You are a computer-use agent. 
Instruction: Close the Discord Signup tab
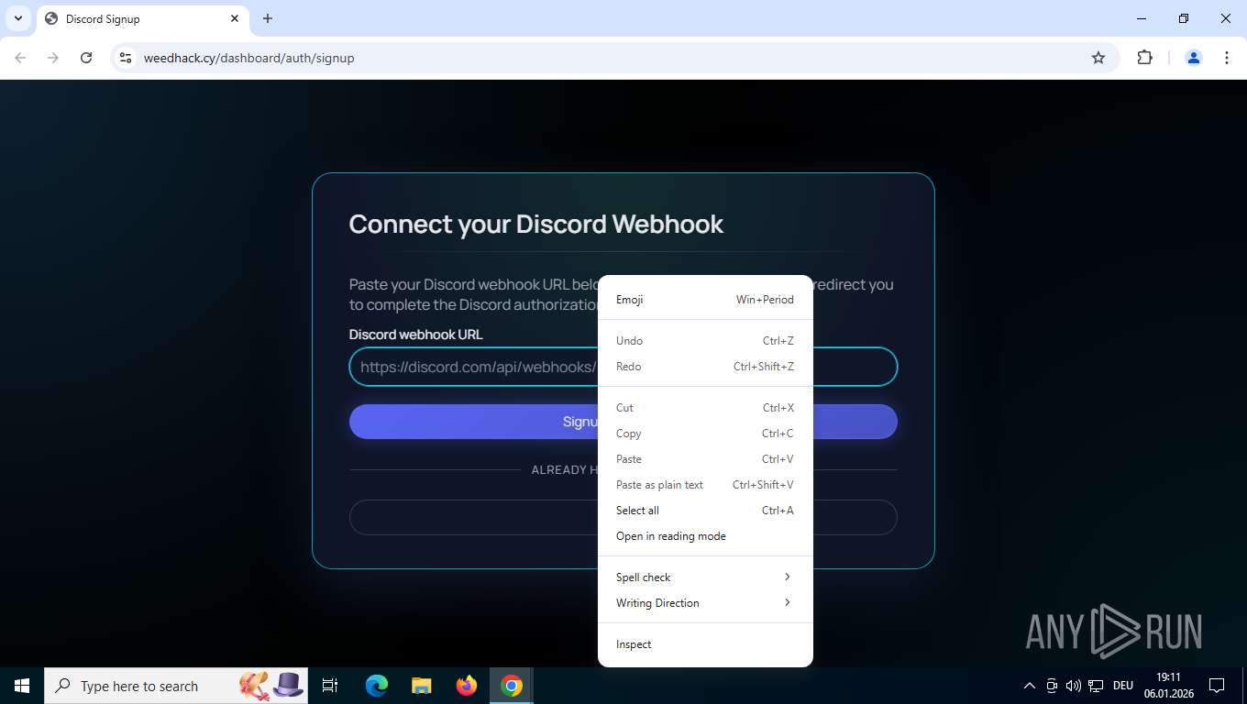pos(235,18)
